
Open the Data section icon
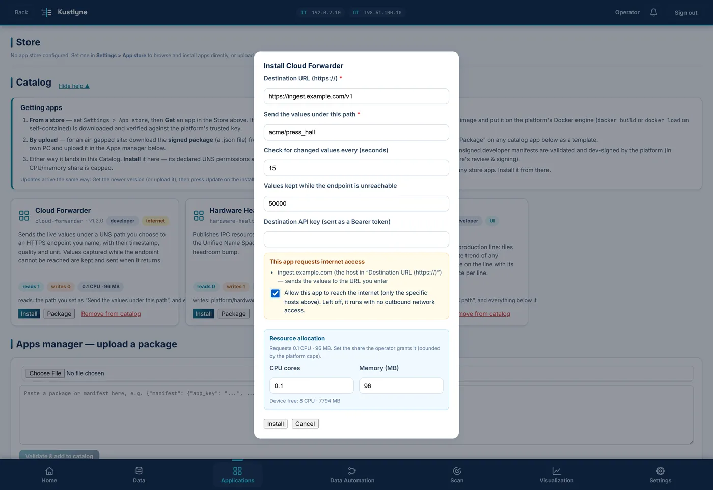[139, 470]
